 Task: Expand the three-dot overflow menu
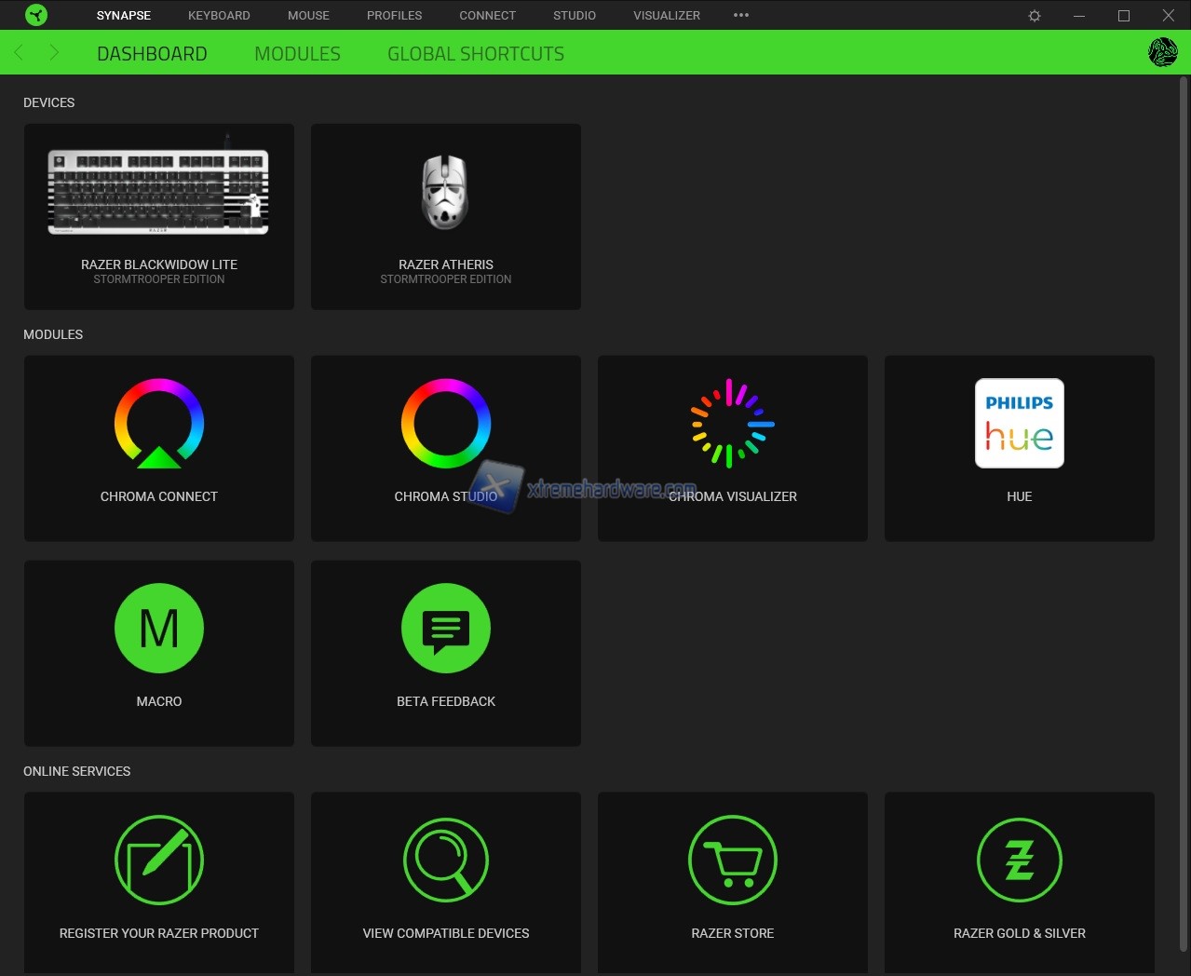pos(741,16)
